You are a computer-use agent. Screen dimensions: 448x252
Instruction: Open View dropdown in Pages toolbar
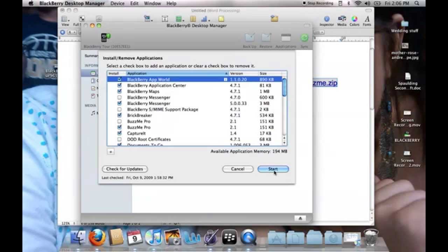pos(65,21)
